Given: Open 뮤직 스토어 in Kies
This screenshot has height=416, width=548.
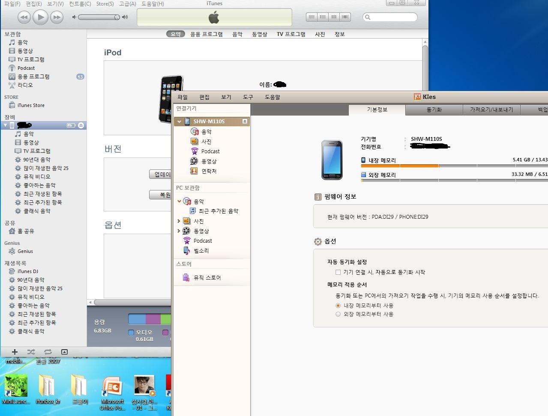Looking at the screenshot, I should pos(207,278).
